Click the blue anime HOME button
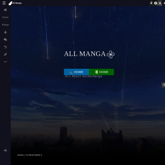The image size is (165, 165). click(76, 72)
